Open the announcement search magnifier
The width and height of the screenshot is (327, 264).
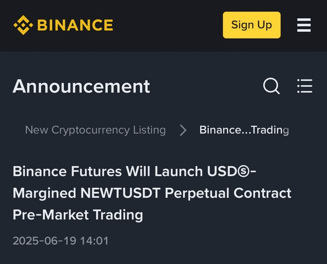(x=271, y=86)
